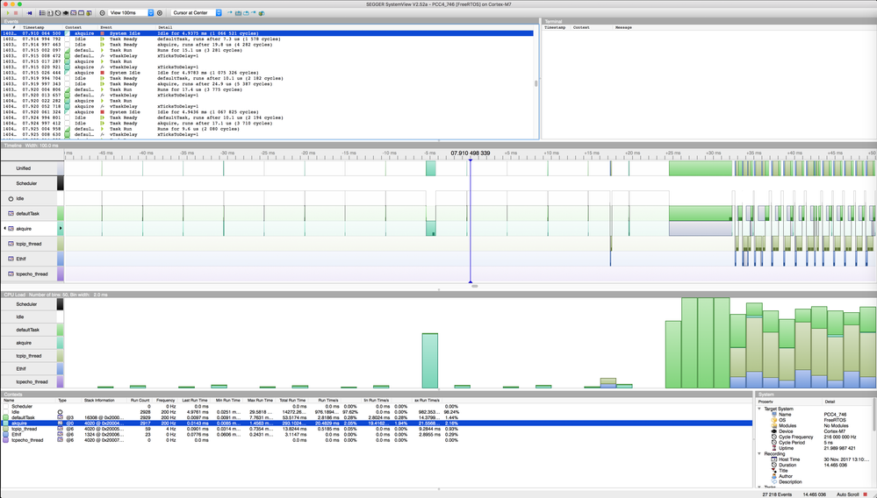Click the Events list vertical scrollbar
877x498 pixels.
pyautogui.click(x=536, y=84)
